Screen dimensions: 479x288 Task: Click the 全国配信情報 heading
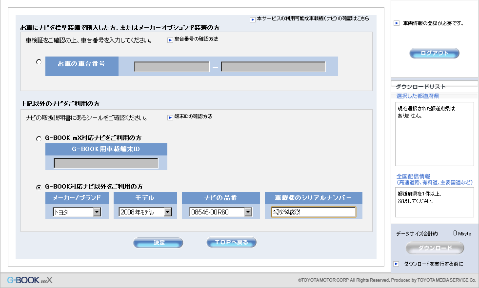pyautogui.click(x=413, y=176)
